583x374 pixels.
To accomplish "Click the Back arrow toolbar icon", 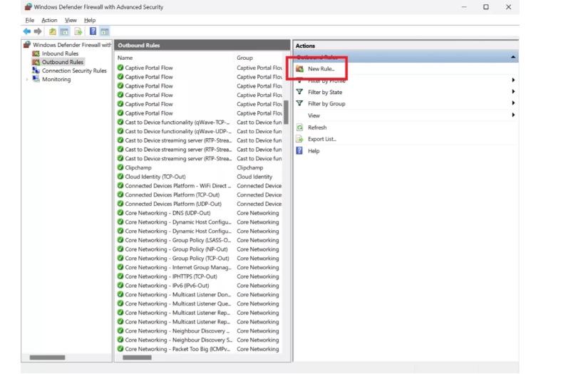I will click(x=27, y=31).
